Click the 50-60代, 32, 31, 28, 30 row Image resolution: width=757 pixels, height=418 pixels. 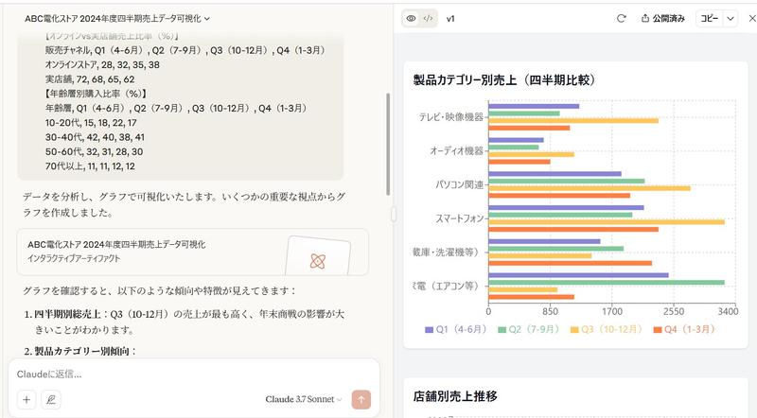(x=94, y=151)
